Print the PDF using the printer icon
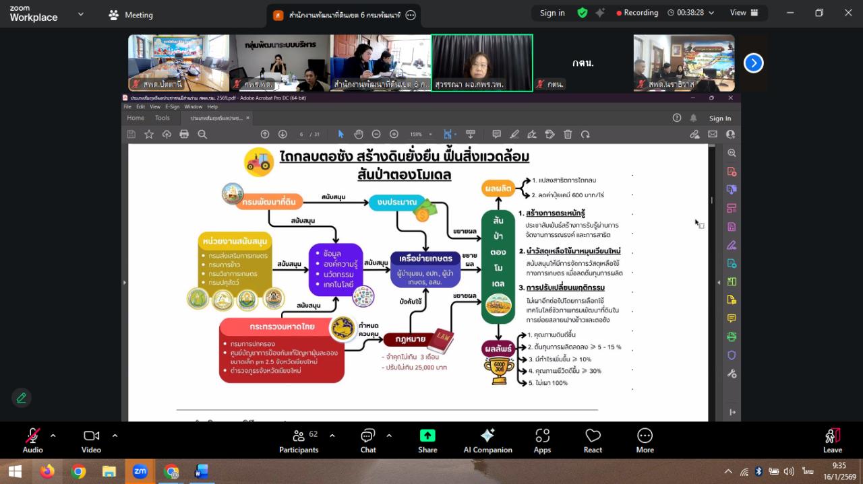The width and height of the screenshot is (863, 484). [x=183, y=134]
